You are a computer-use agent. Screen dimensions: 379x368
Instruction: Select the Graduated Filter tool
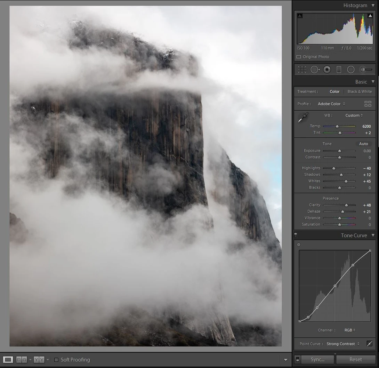[x=339, y=70]
